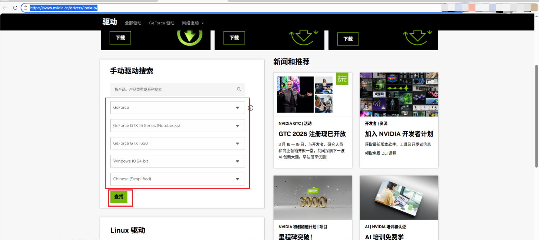
Task: Open the 加入 NVIDIA 开发者计划 headline
Action: click(x=399, y=134)
